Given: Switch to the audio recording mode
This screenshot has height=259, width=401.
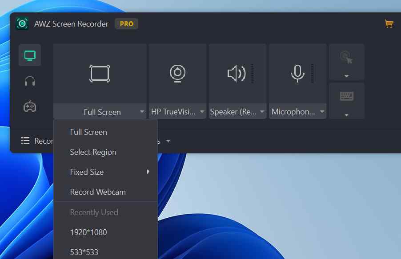Looking at the screenshot, I should (29, 81).
